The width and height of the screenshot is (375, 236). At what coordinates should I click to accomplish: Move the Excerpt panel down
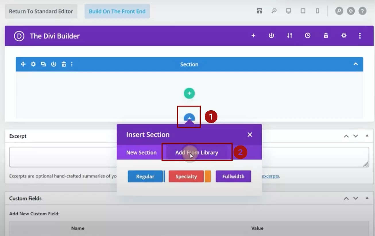(x=356, y=136)
